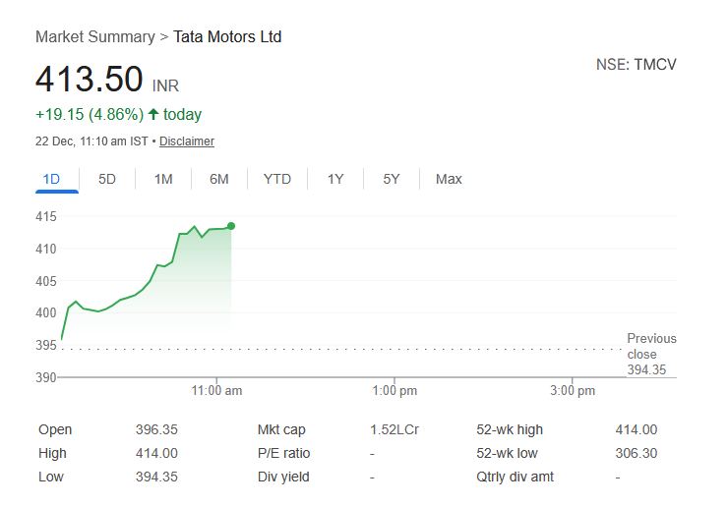Show the 1M price chart

[x=163, y=179]
